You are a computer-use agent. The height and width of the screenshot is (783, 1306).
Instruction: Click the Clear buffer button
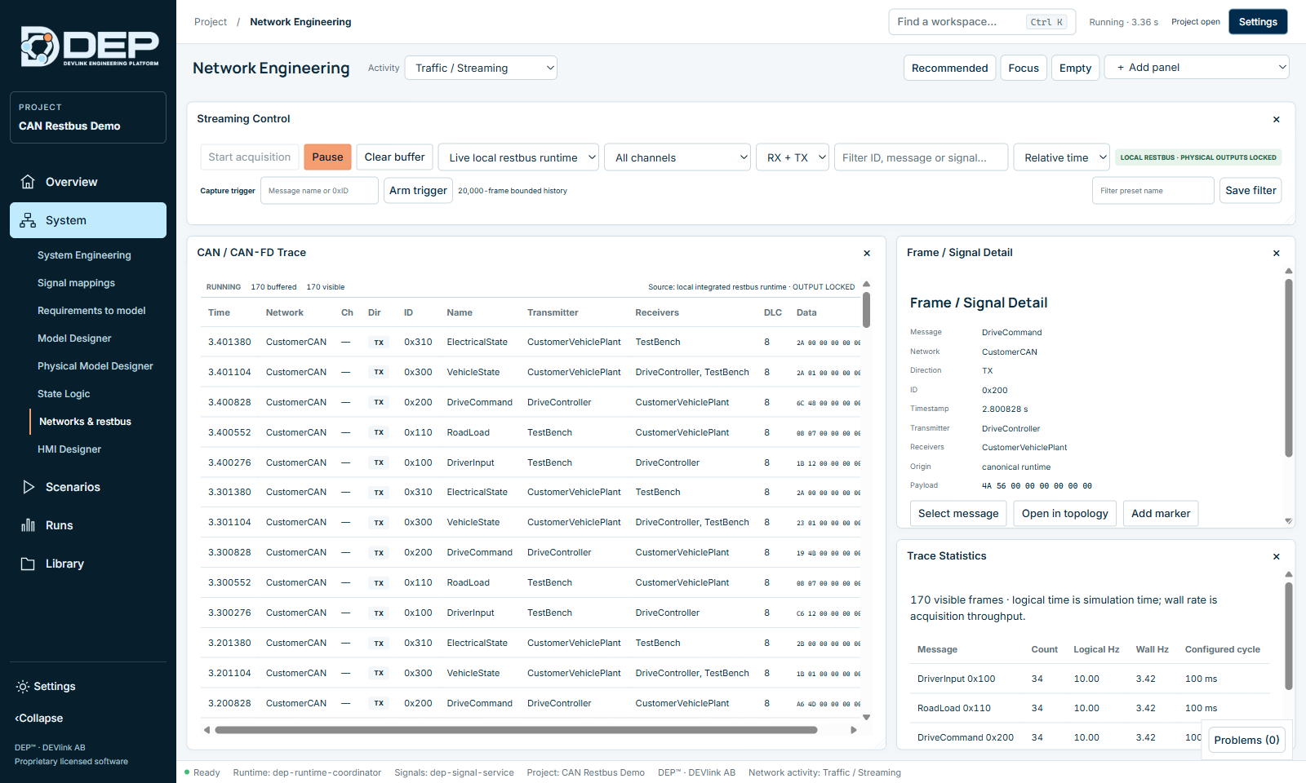click(x=394, y=157)
